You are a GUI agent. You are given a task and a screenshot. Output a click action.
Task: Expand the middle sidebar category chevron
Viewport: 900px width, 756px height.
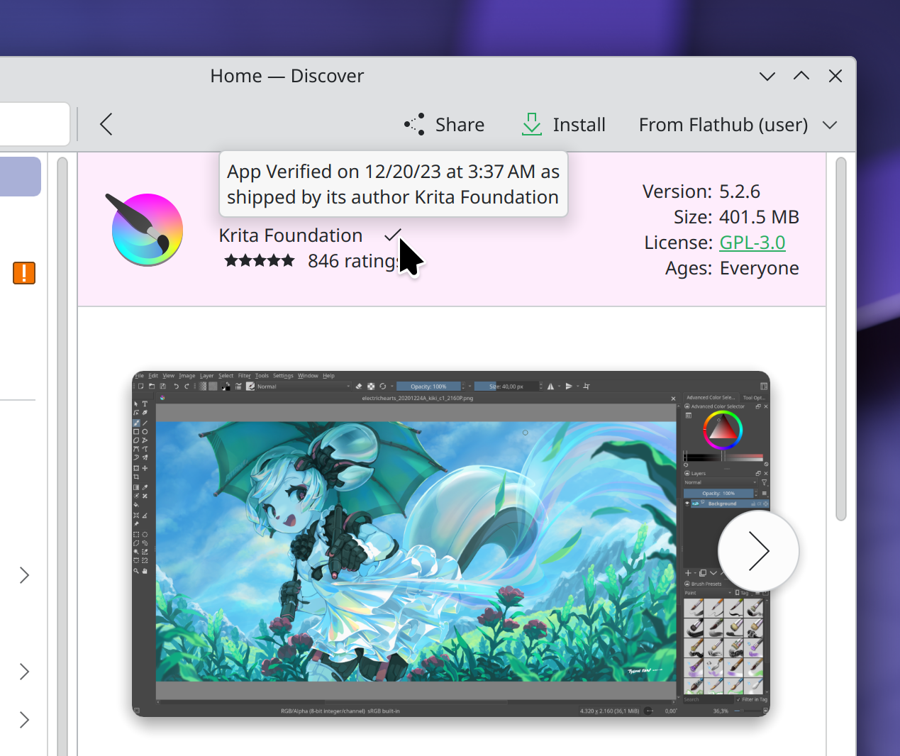[24, 671]
